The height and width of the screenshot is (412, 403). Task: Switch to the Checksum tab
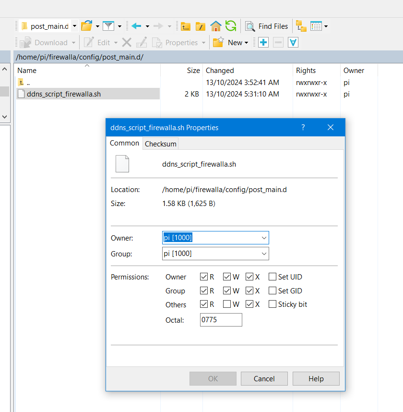coord(161,144)
